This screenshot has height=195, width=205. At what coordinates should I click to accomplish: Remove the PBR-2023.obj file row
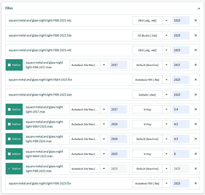click(x=195, y=20)
